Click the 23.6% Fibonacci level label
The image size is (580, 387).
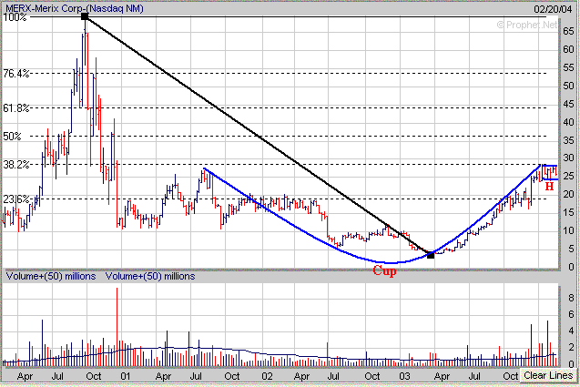coord(15,199)
